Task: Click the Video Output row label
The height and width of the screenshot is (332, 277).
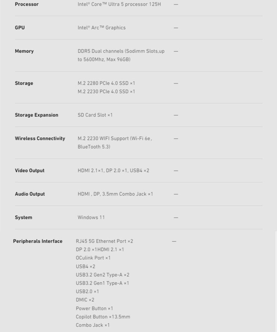Action: click(x=30, y=171)
